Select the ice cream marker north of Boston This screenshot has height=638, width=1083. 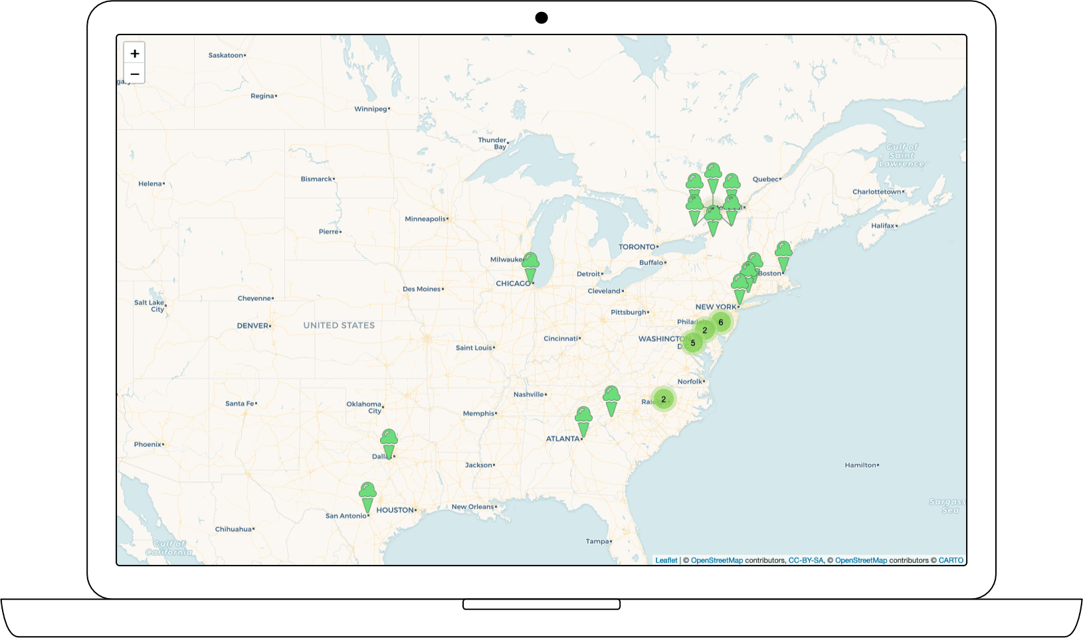[784, 257]
